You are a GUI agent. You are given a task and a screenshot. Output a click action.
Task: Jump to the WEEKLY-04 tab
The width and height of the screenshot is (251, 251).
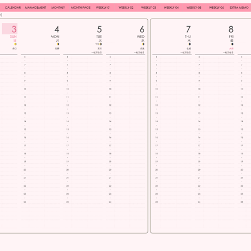tap(171, 8)
